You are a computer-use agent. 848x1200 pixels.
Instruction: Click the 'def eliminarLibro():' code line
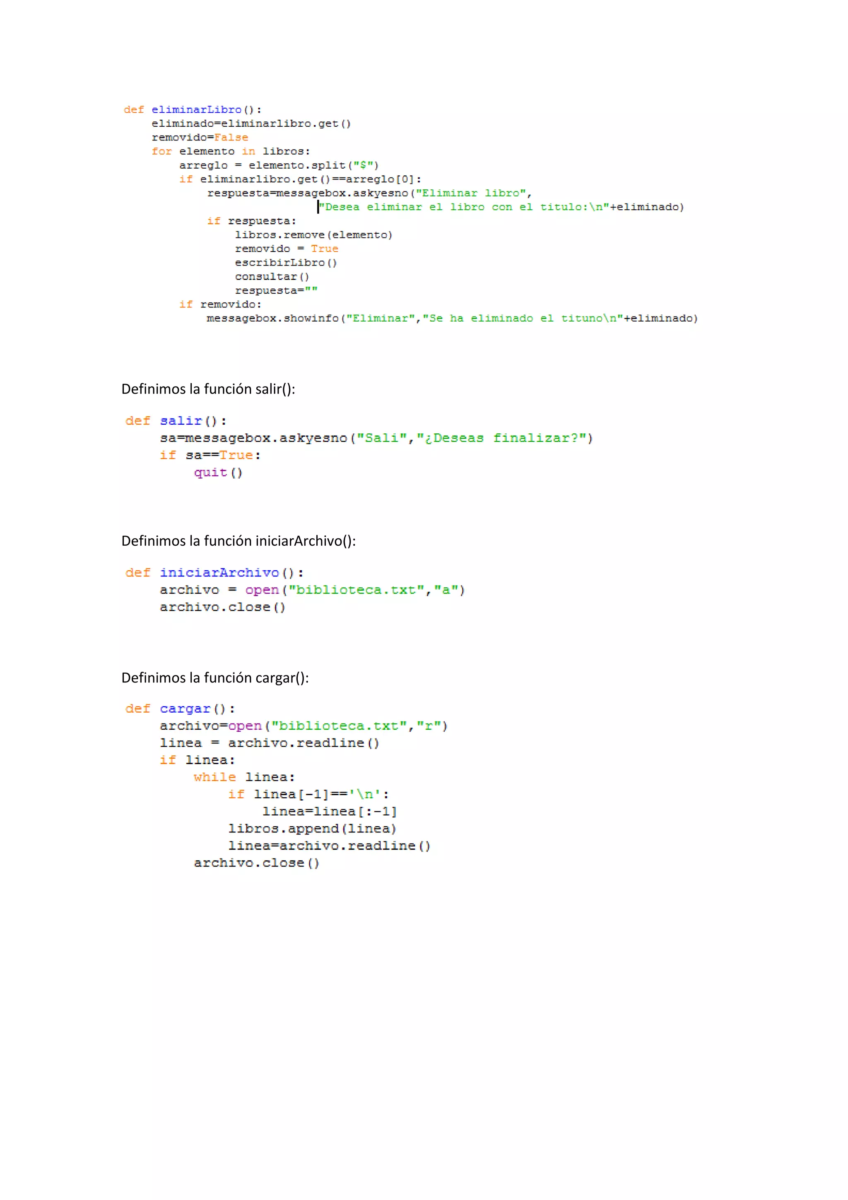point(192,110)
